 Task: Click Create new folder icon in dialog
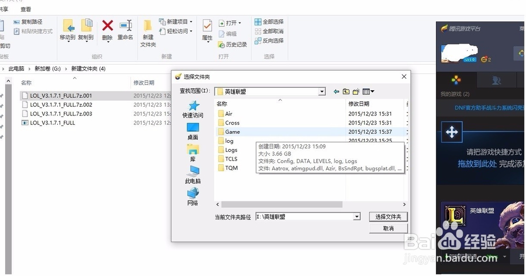(x=356, y=91)
